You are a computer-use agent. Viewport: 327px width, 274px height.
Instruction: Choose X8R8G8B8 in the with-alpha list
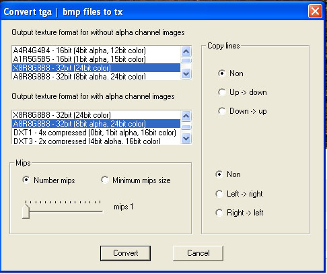coord(96,115)
